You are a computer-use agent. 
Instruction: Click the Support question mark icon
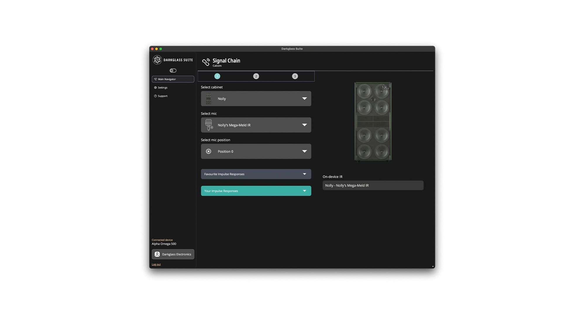(155, 96)
